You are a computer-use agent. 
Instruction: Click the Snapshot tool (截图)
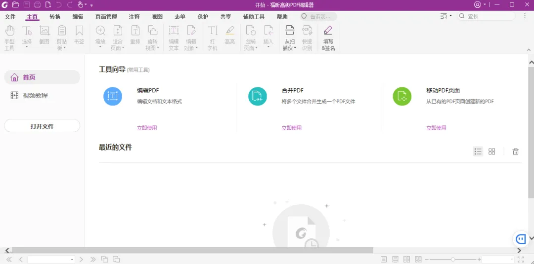[x=44, y=35]
